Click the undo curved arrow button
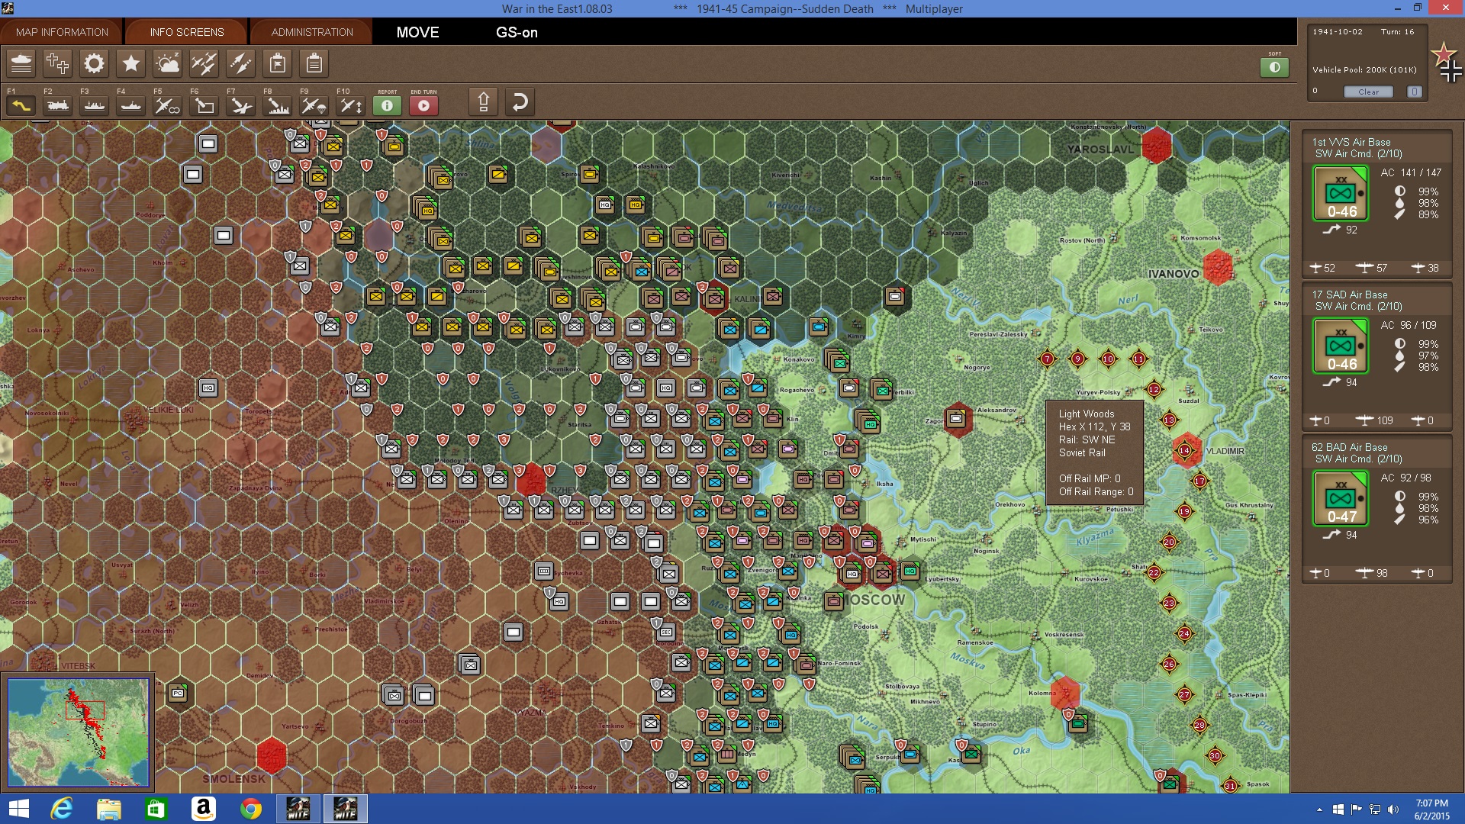The width and height of the screenshot is (1465, 824). click(x=520, y=101)
